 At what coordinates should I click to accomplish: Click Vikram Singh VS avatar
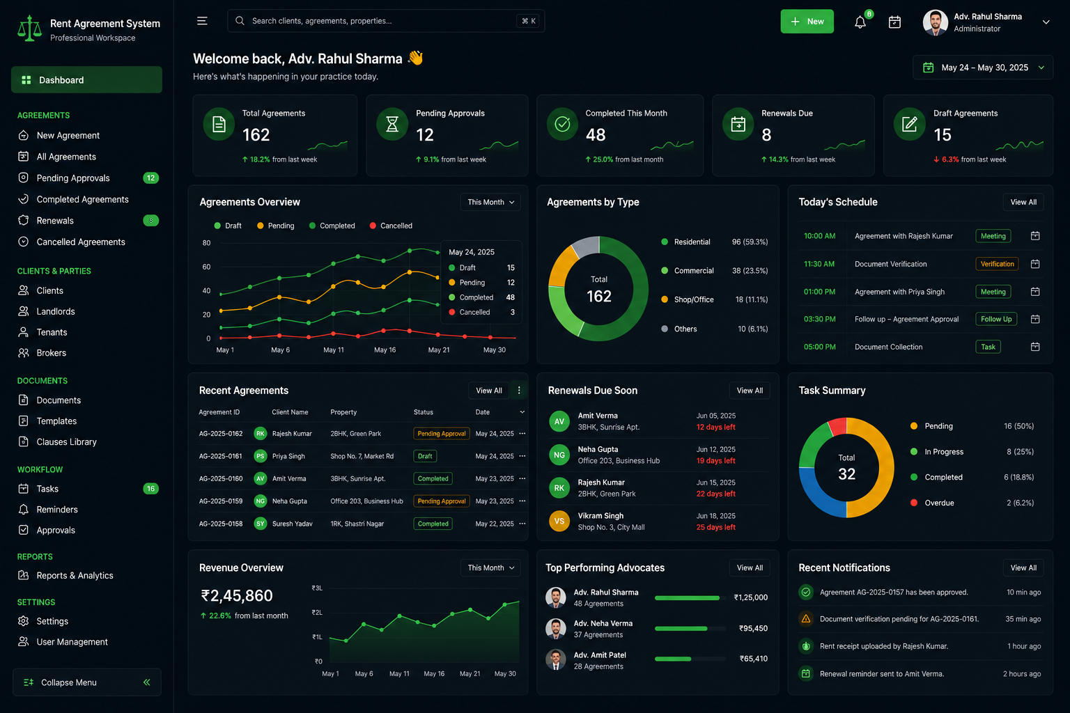[559, 522]
